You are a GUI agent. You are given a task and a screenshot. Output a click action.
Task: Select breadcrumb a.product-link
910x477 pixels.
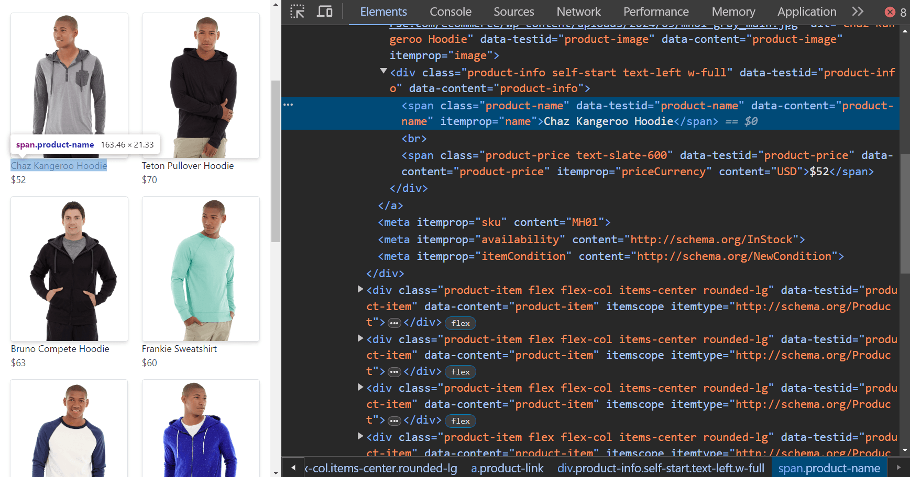[x=507, y=468]
